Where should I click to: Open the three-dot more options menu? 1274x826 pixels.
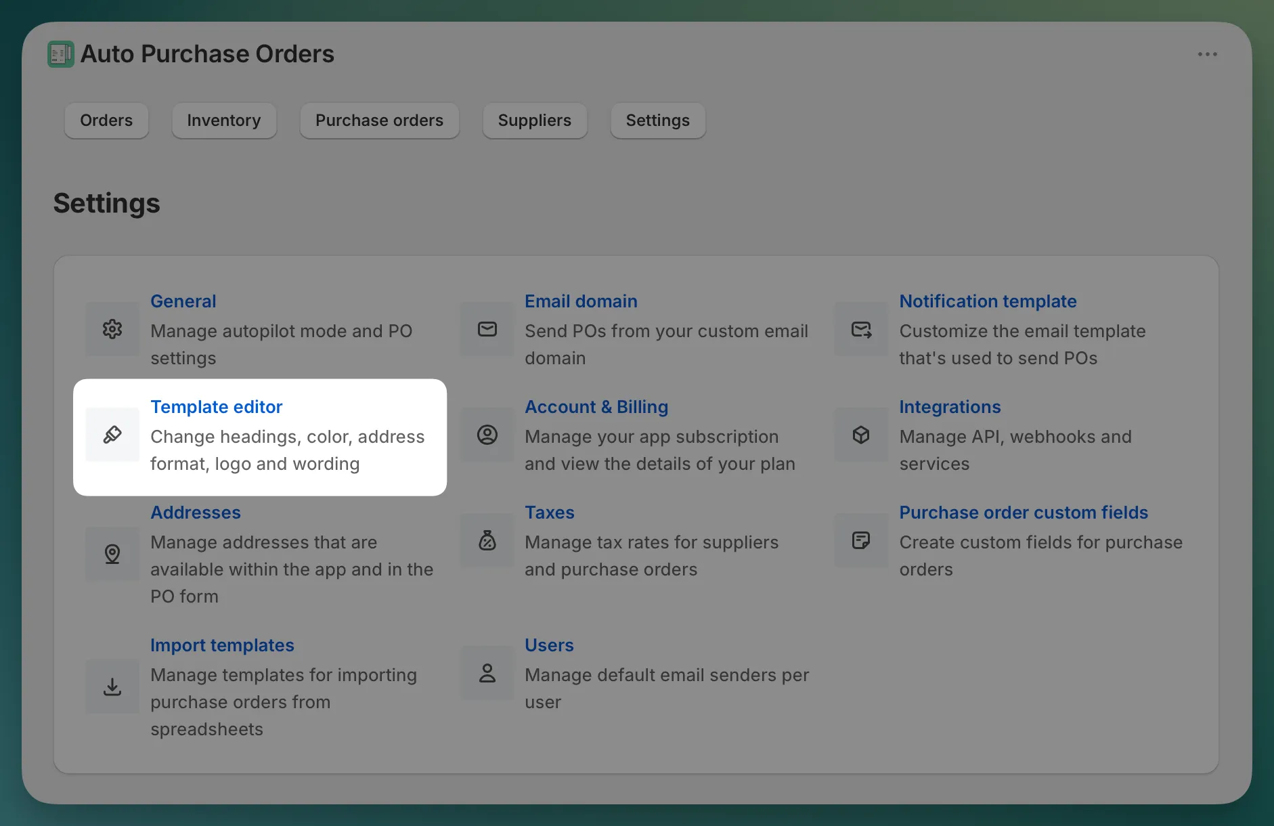[x=1207, y=54]
